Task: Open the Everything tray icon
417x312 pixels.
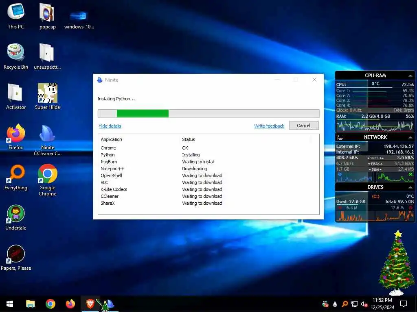Action: (x=345, y=304)
